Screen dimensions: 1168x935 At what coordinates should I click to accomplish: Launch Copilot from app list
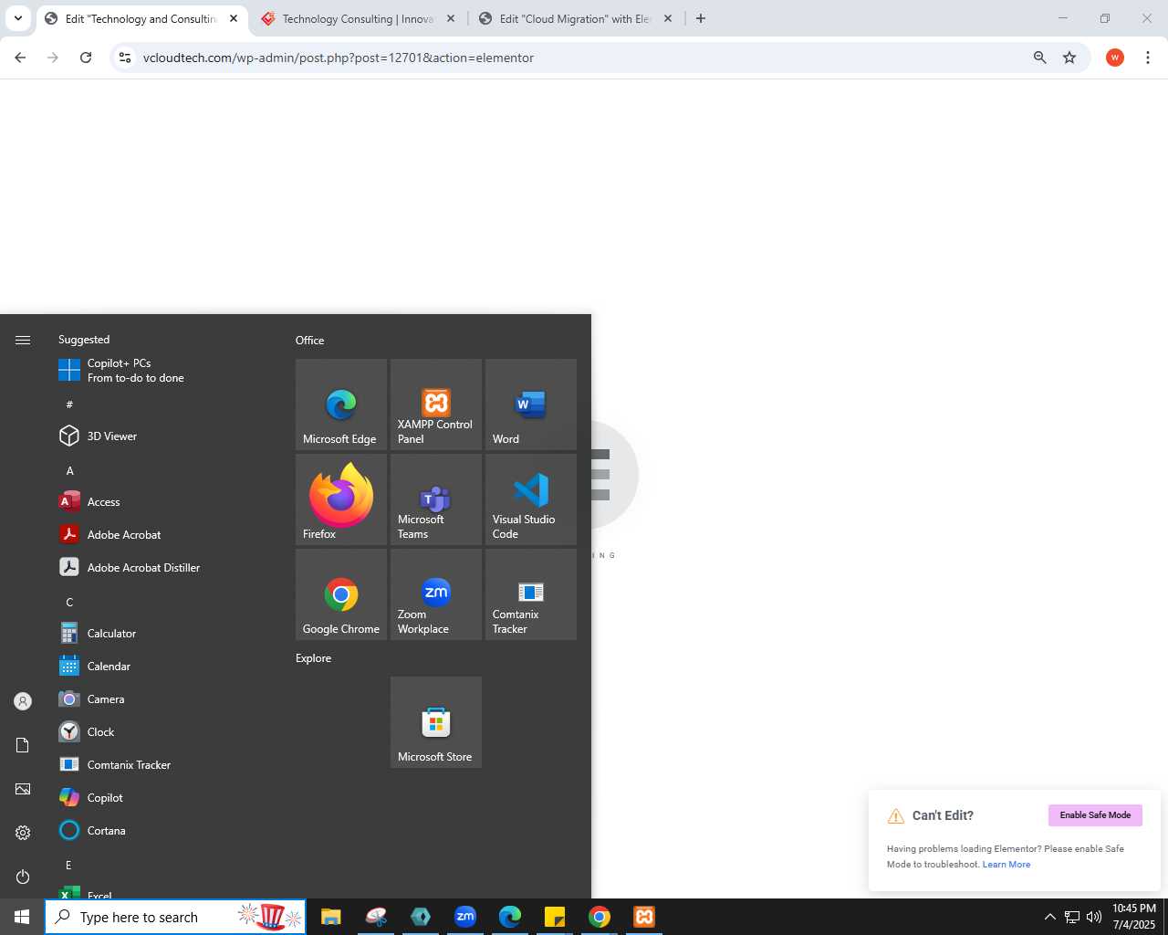tap(164, 798)
